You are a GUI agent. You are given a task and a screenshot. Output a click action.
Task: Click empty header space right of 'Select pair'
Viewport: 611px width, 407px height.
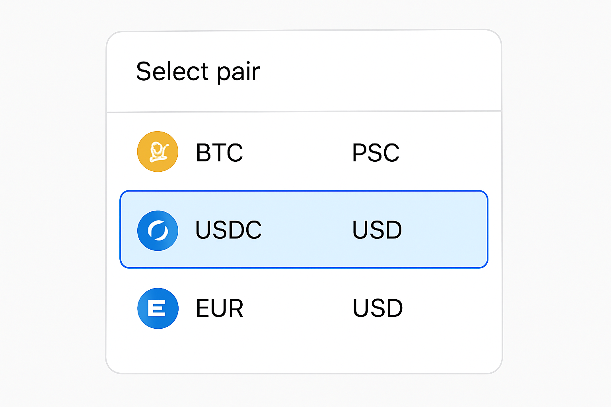click(378, 72)
